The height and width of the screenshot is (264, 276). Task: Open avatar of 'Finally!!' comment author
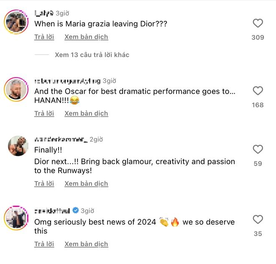coord(18,146)
